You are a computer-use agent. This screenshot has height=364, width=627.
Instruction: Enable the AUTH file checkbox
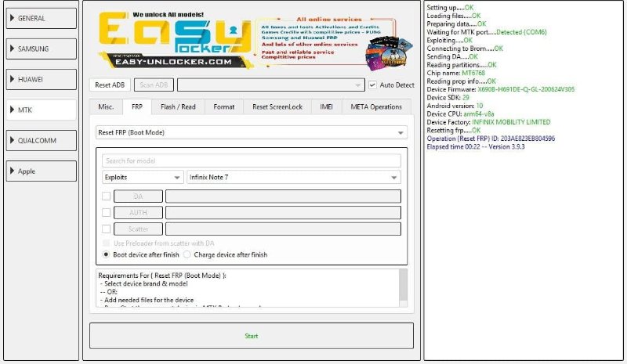pos(106,213)
